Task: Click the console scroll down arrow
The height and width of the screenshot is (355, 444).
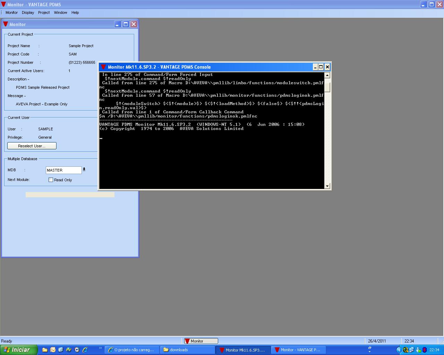Action: (327, 186)
